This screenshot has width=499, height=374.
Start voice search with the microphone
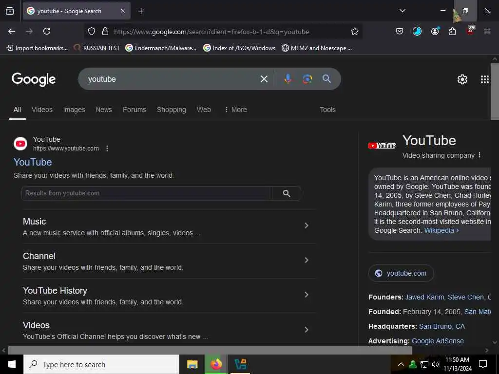[288, 79]
